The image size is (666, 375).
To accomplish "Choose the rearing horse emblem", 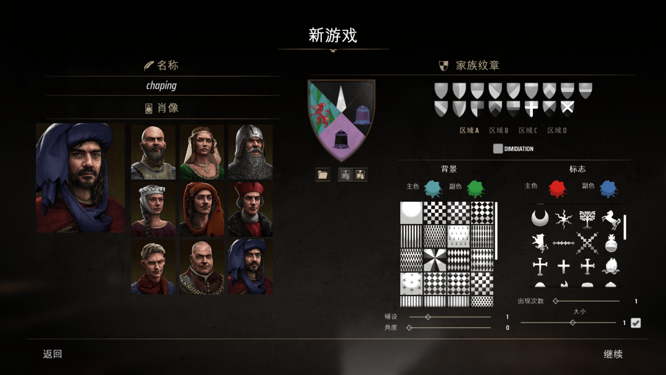I will (610, 219).
